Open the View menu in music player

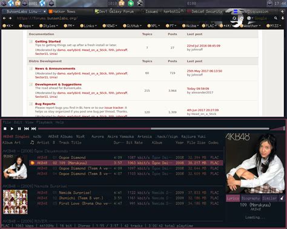(x=29, y=122)
